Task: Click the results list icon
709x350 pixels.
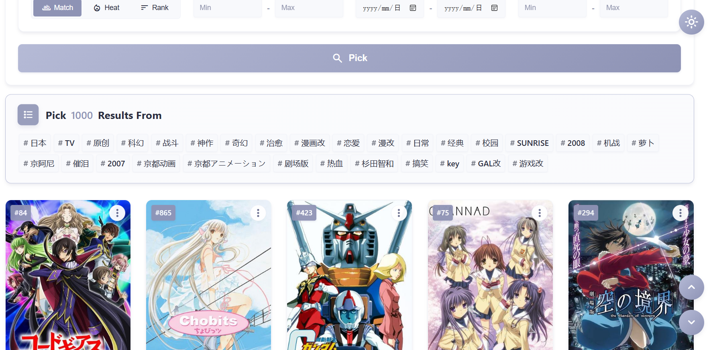Action: (28, 115)
